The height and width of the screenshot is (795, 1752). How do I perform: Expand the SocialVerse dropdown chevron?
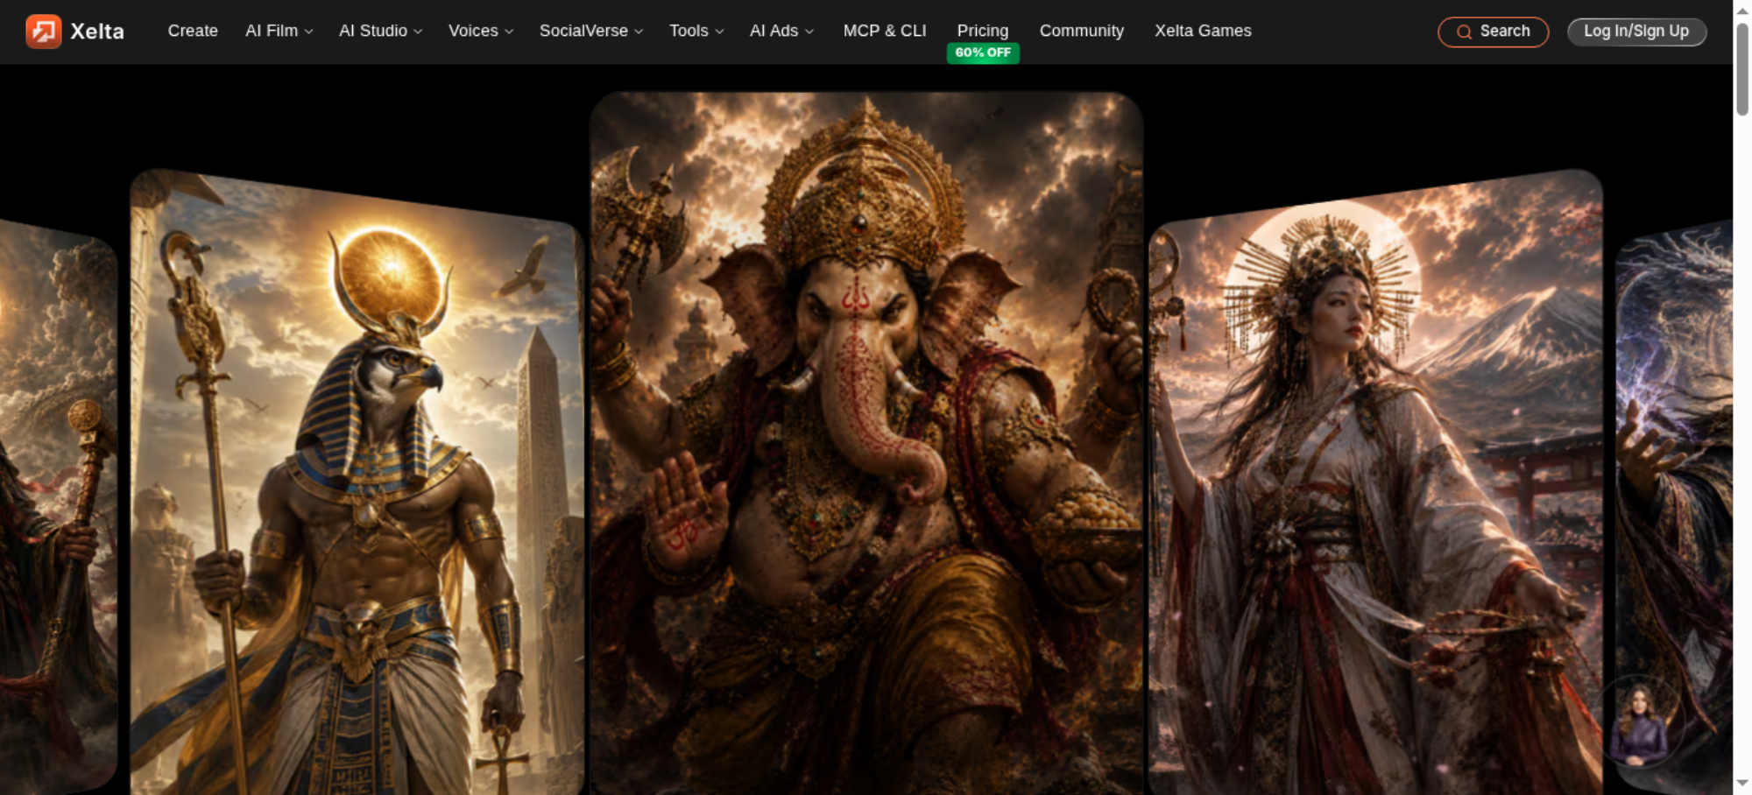(x=639, y=32)
